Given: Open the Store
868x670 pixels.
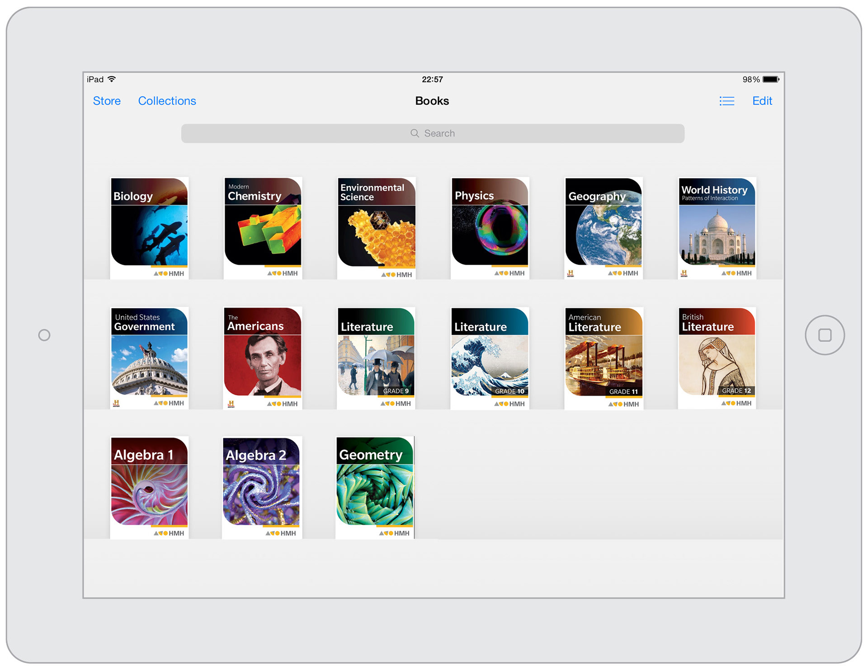Looking at the screenshot, I should [107, 101].
